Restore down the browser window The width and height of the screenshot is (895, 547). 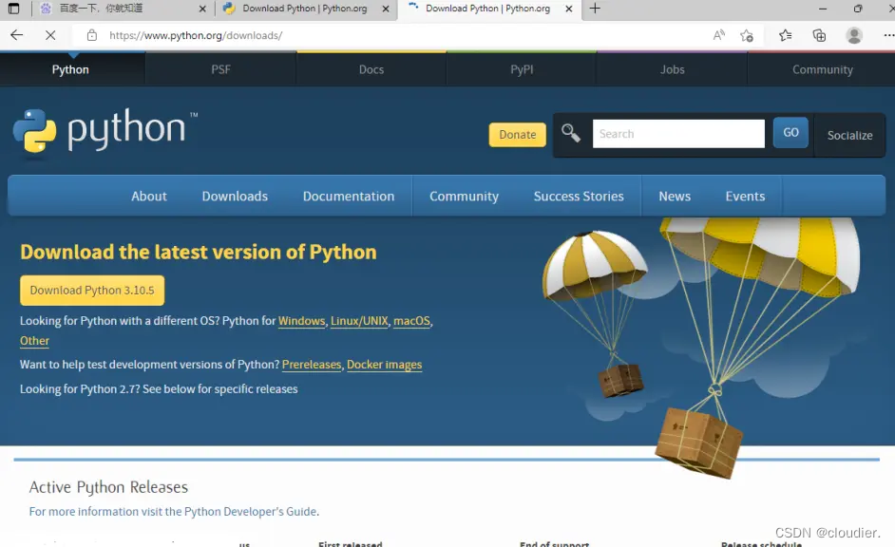[x=857, y=9]
